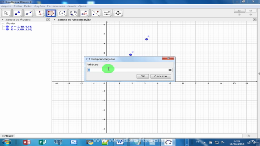Screen dimensions: 260x146
Task: Select the Slider a=2 tool
Action: pyautogui.click(x=107, y=13)
